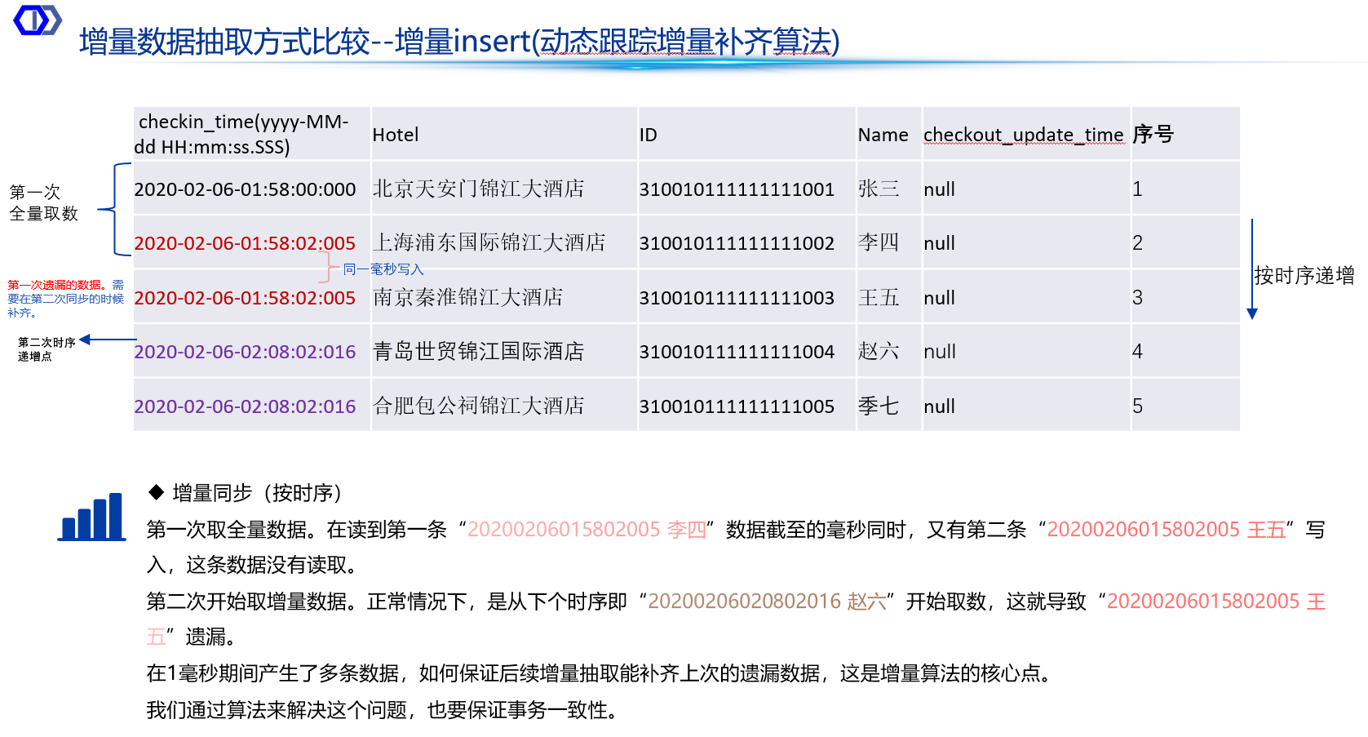Click the hotel cell 合肥包公祠锦江大酒店

coord(478,406)
